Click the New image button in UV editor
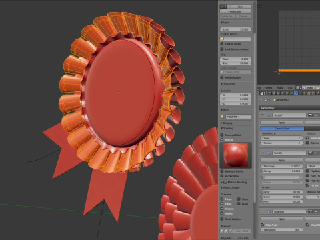 (309, 88)
